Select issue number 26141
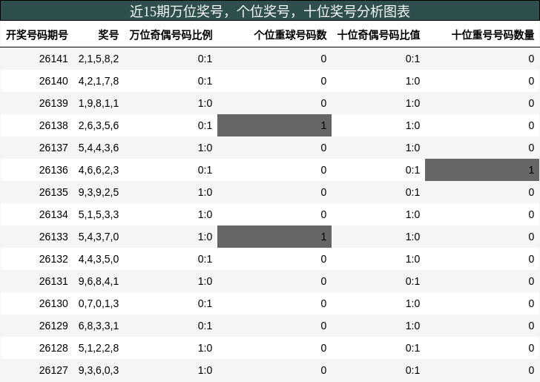The height and width of the screenshot is (382, 540). 53,59
